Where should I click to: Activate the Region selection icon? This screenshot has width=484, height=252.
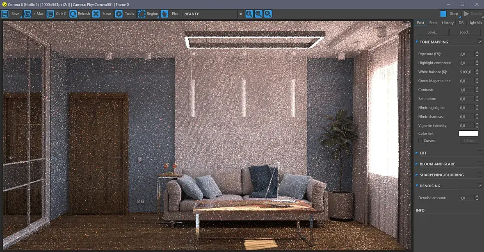(142, 14)
